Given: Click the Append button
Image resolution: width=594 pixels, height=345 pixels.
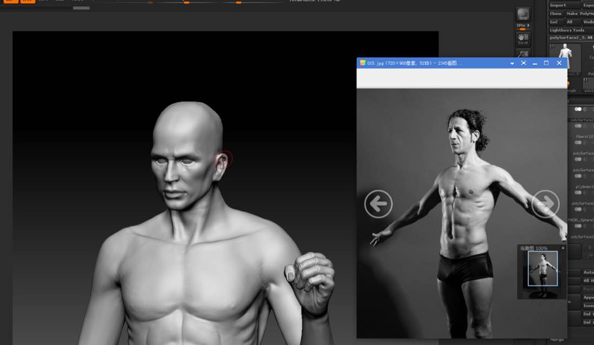Looking at the screenshot, I should [589, 297].
